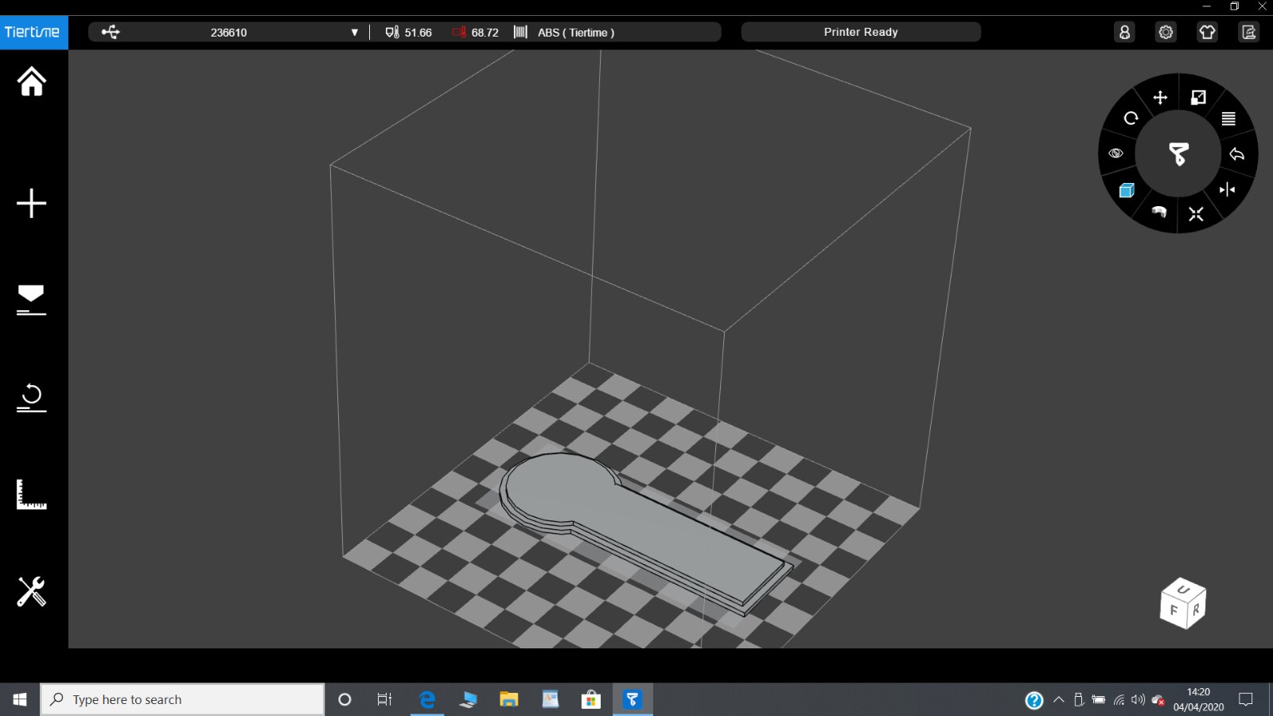This screenshot has width=1273, height=716.
Task: Open the volume control in tray
Action: click(x=1138, y=699)
